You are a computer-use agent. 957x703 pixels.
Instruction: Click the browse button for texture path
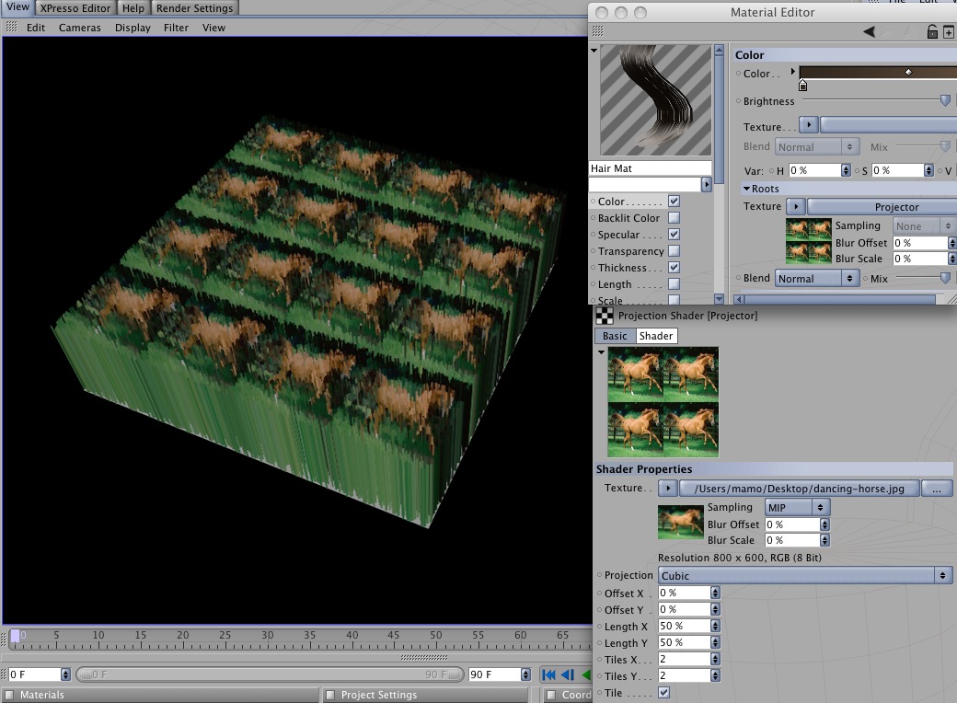(x=936, y=489)
